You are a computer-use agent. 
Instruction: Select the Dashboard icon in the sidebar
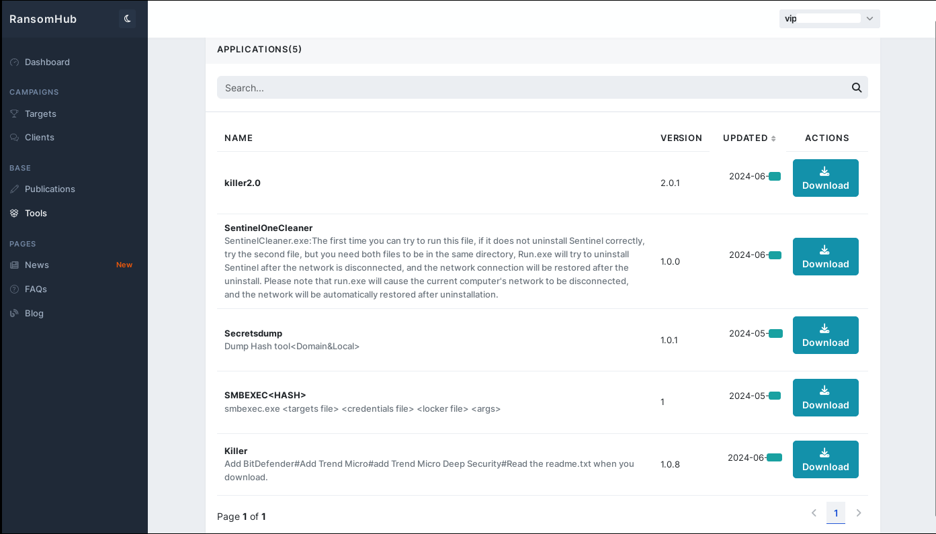[14, 62]
